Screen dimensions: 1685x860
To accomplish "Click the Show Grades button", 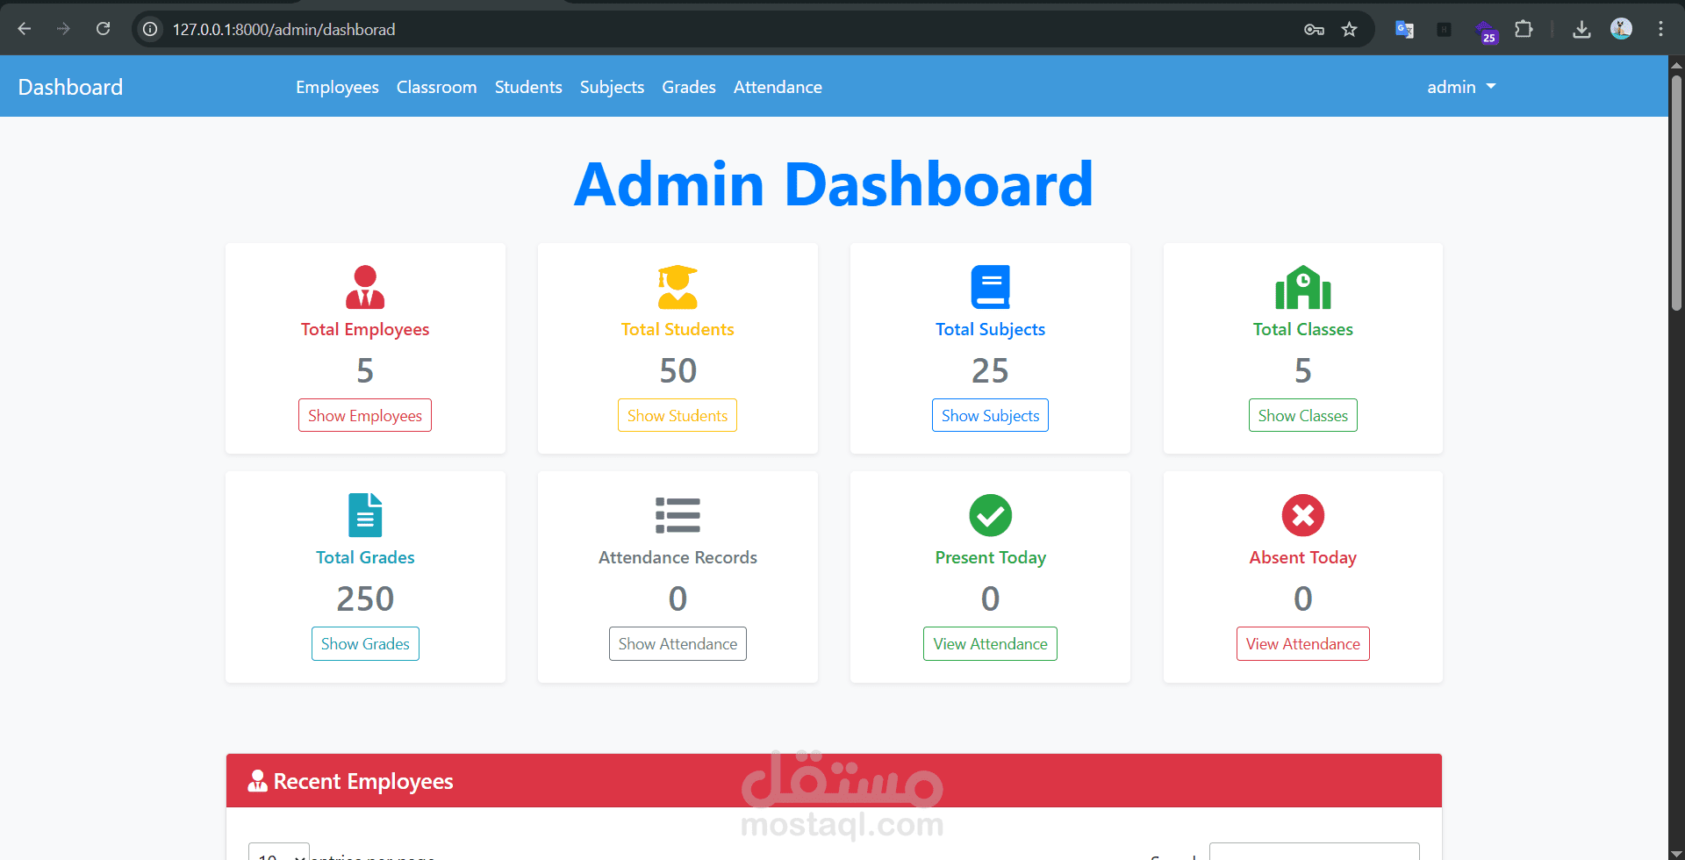I will (364, 643).
